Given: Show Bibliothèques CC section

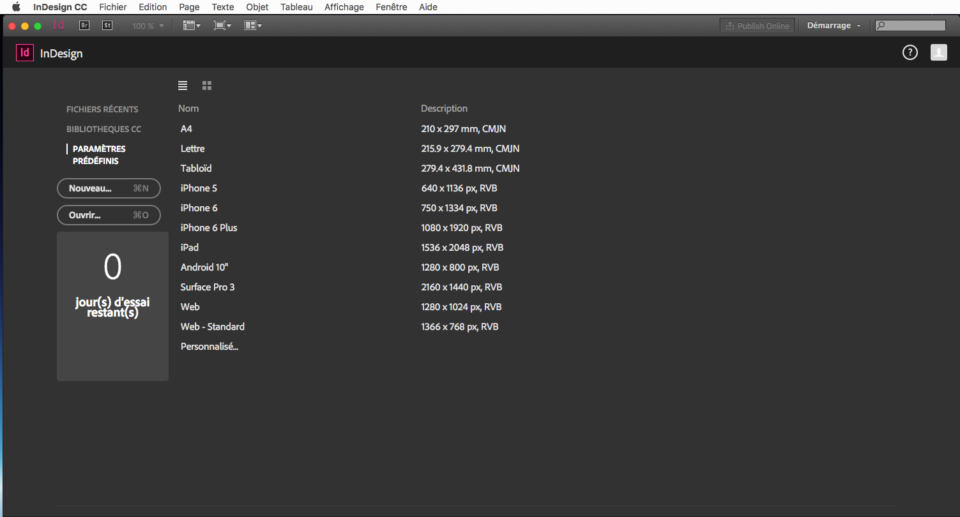Looking at the screenshot, I should click(x=103, y=129).
